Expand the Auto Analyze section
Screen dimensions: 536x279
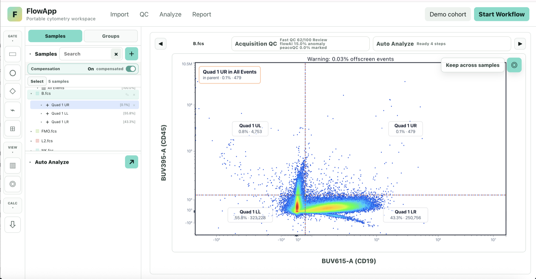[x=30, y=162]
